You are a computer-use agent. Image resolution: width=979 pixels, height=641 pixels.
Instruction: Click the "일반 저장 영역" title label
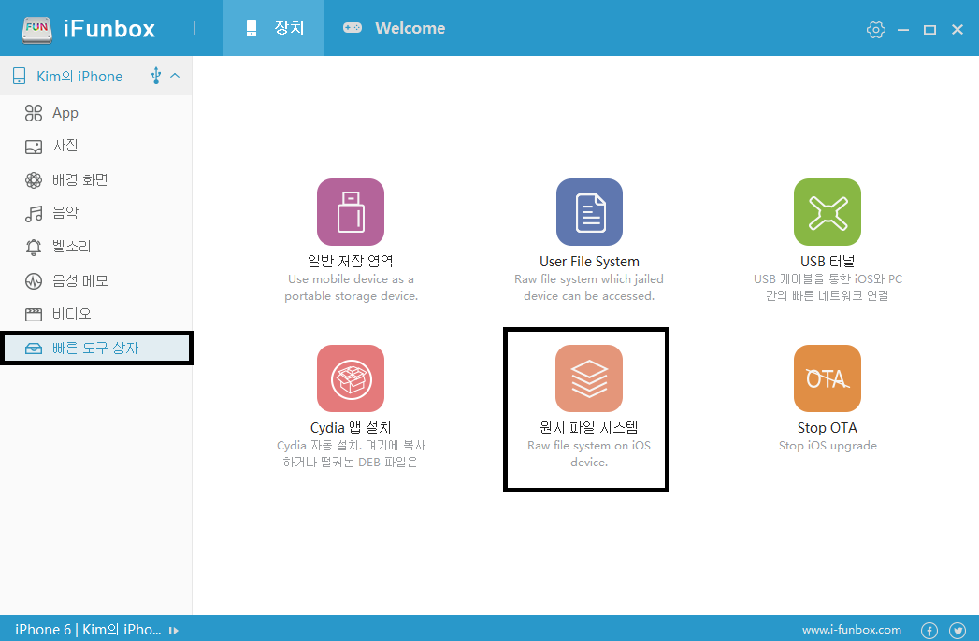coord(351,261)
